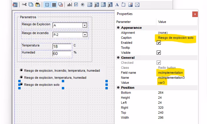
Task: Select the 'Temperatura' label
Action: click(x=31, y=45)
